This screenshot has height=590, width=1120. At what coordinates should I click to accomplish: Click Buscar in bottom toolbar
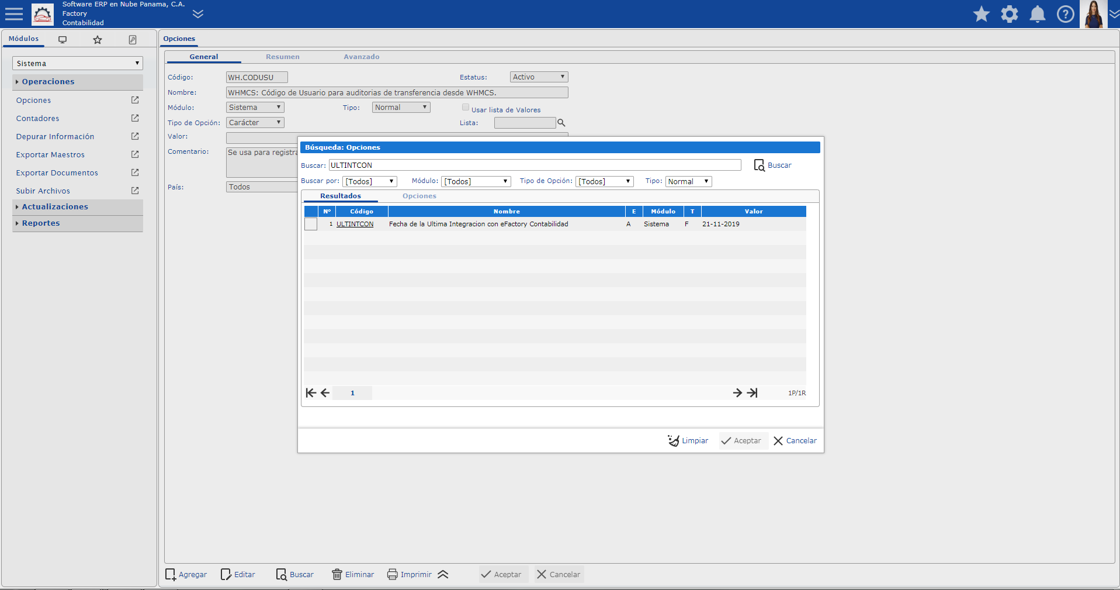coord(295,575)
